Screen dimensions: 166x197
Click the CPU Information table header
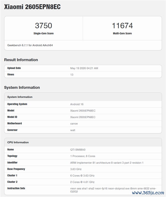coord(18,142)
